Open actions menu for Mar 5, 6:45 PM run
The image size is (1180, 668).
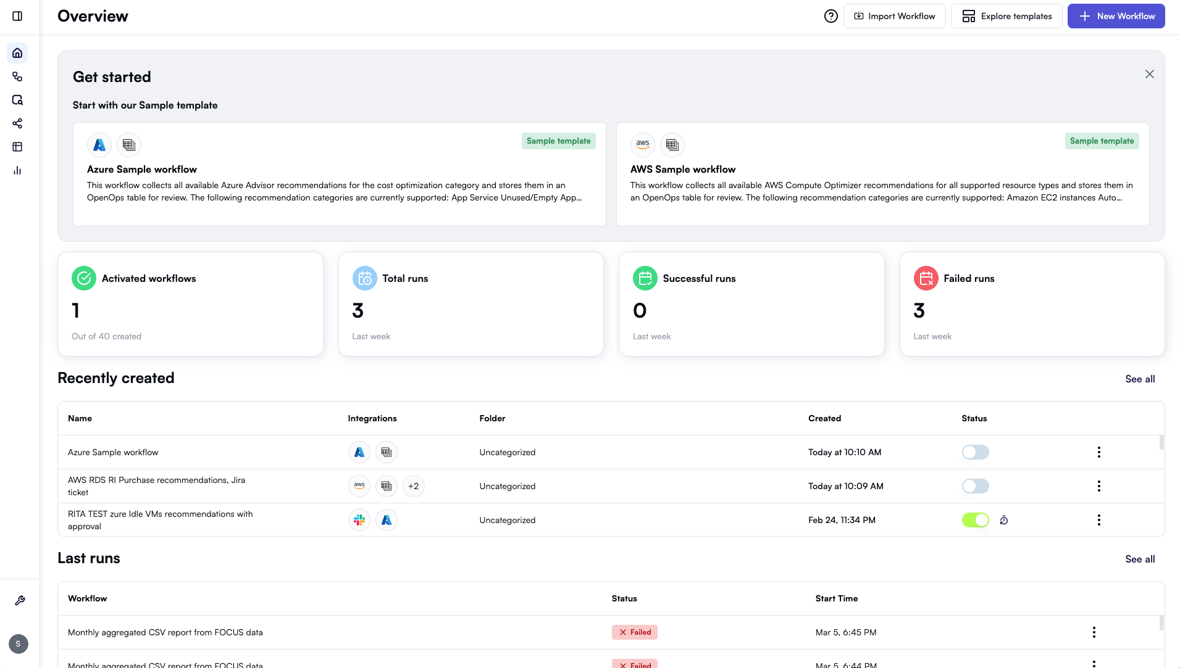1094,632
